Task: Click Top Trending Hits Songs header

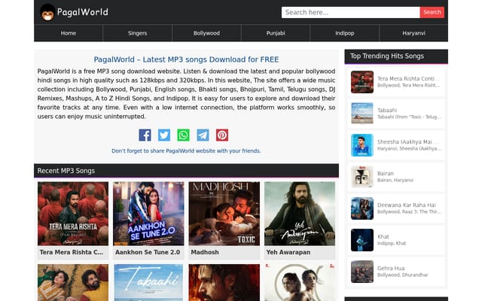Action: click(x=396, y=56)
